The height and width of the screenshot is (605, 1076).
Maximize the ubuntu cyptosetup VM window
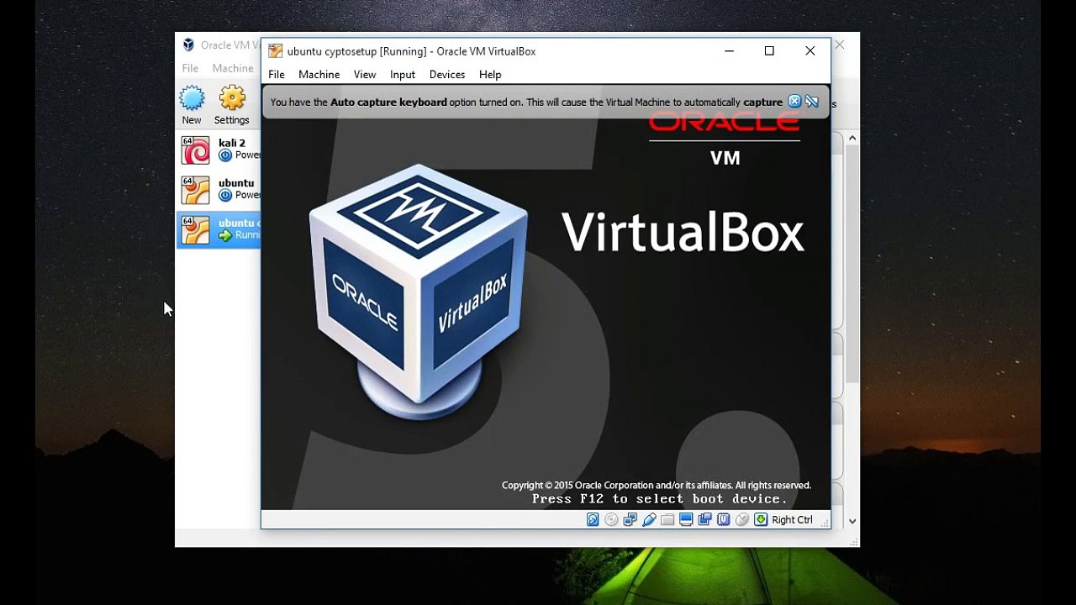click(769, 51)
